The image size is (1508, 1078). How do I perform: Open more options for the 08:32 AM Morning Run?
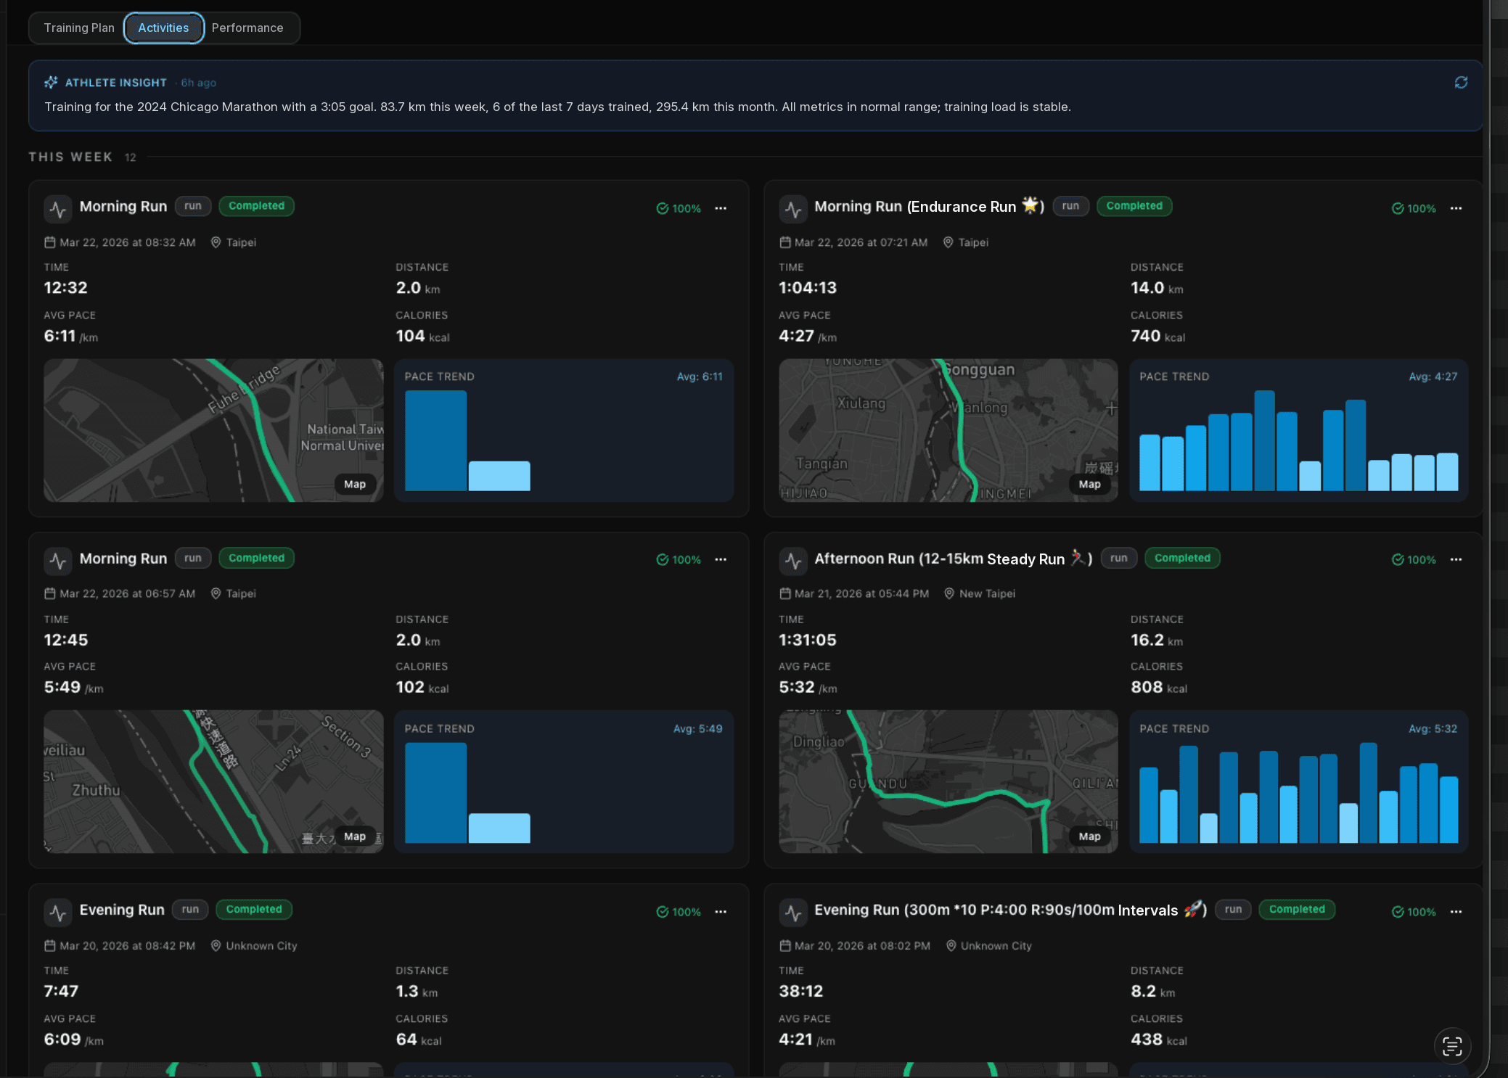point(721,208)
